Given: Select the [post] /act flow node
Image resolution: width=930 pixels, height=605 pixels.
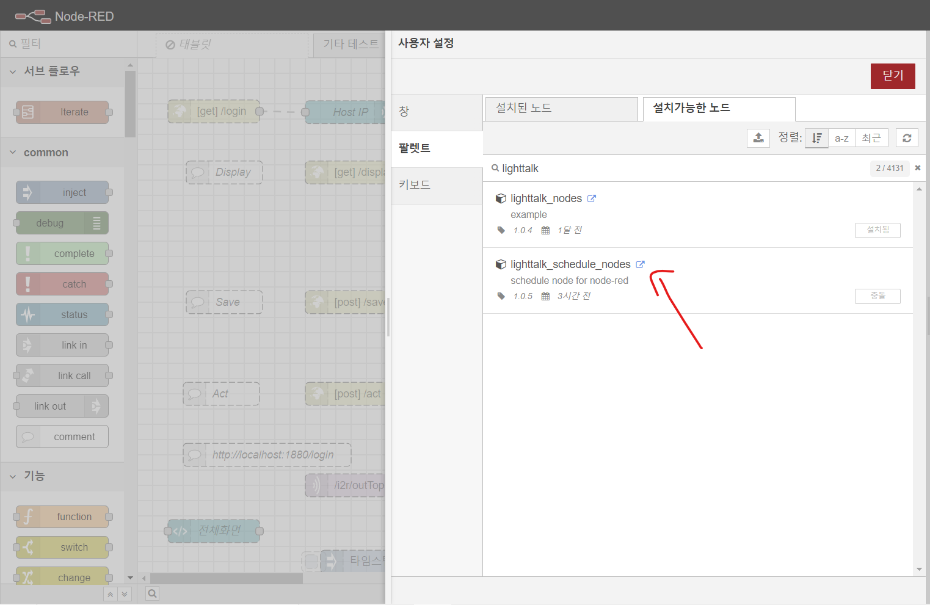Looking at the screenshot, I should [x=346, y=394].
